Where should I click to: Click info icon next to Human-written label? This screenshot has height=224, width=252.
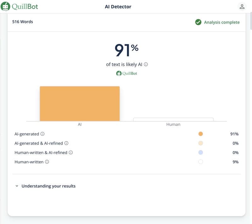[x=47, y=162]
